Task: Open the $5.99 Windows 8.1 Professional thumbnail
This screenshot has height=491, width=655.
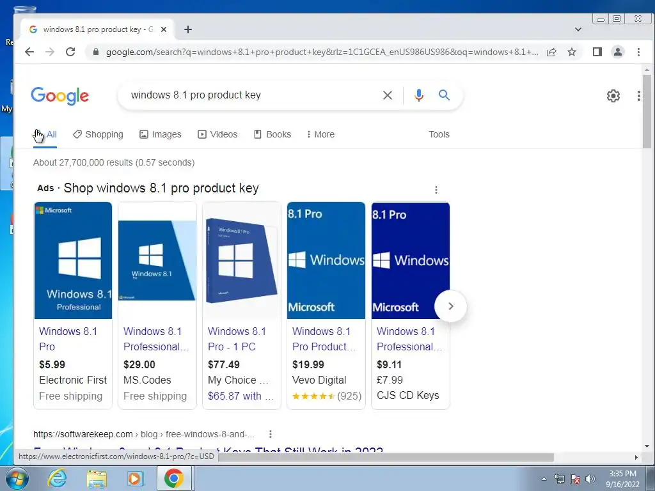Action: coord(73,261)
